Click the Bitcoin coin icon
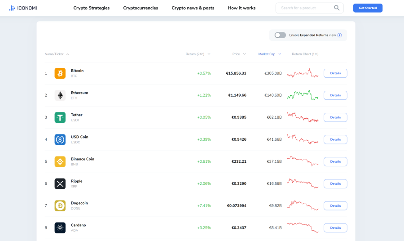Image resolution: width=404 pixels, height=241 pixels. pos(60,73)
